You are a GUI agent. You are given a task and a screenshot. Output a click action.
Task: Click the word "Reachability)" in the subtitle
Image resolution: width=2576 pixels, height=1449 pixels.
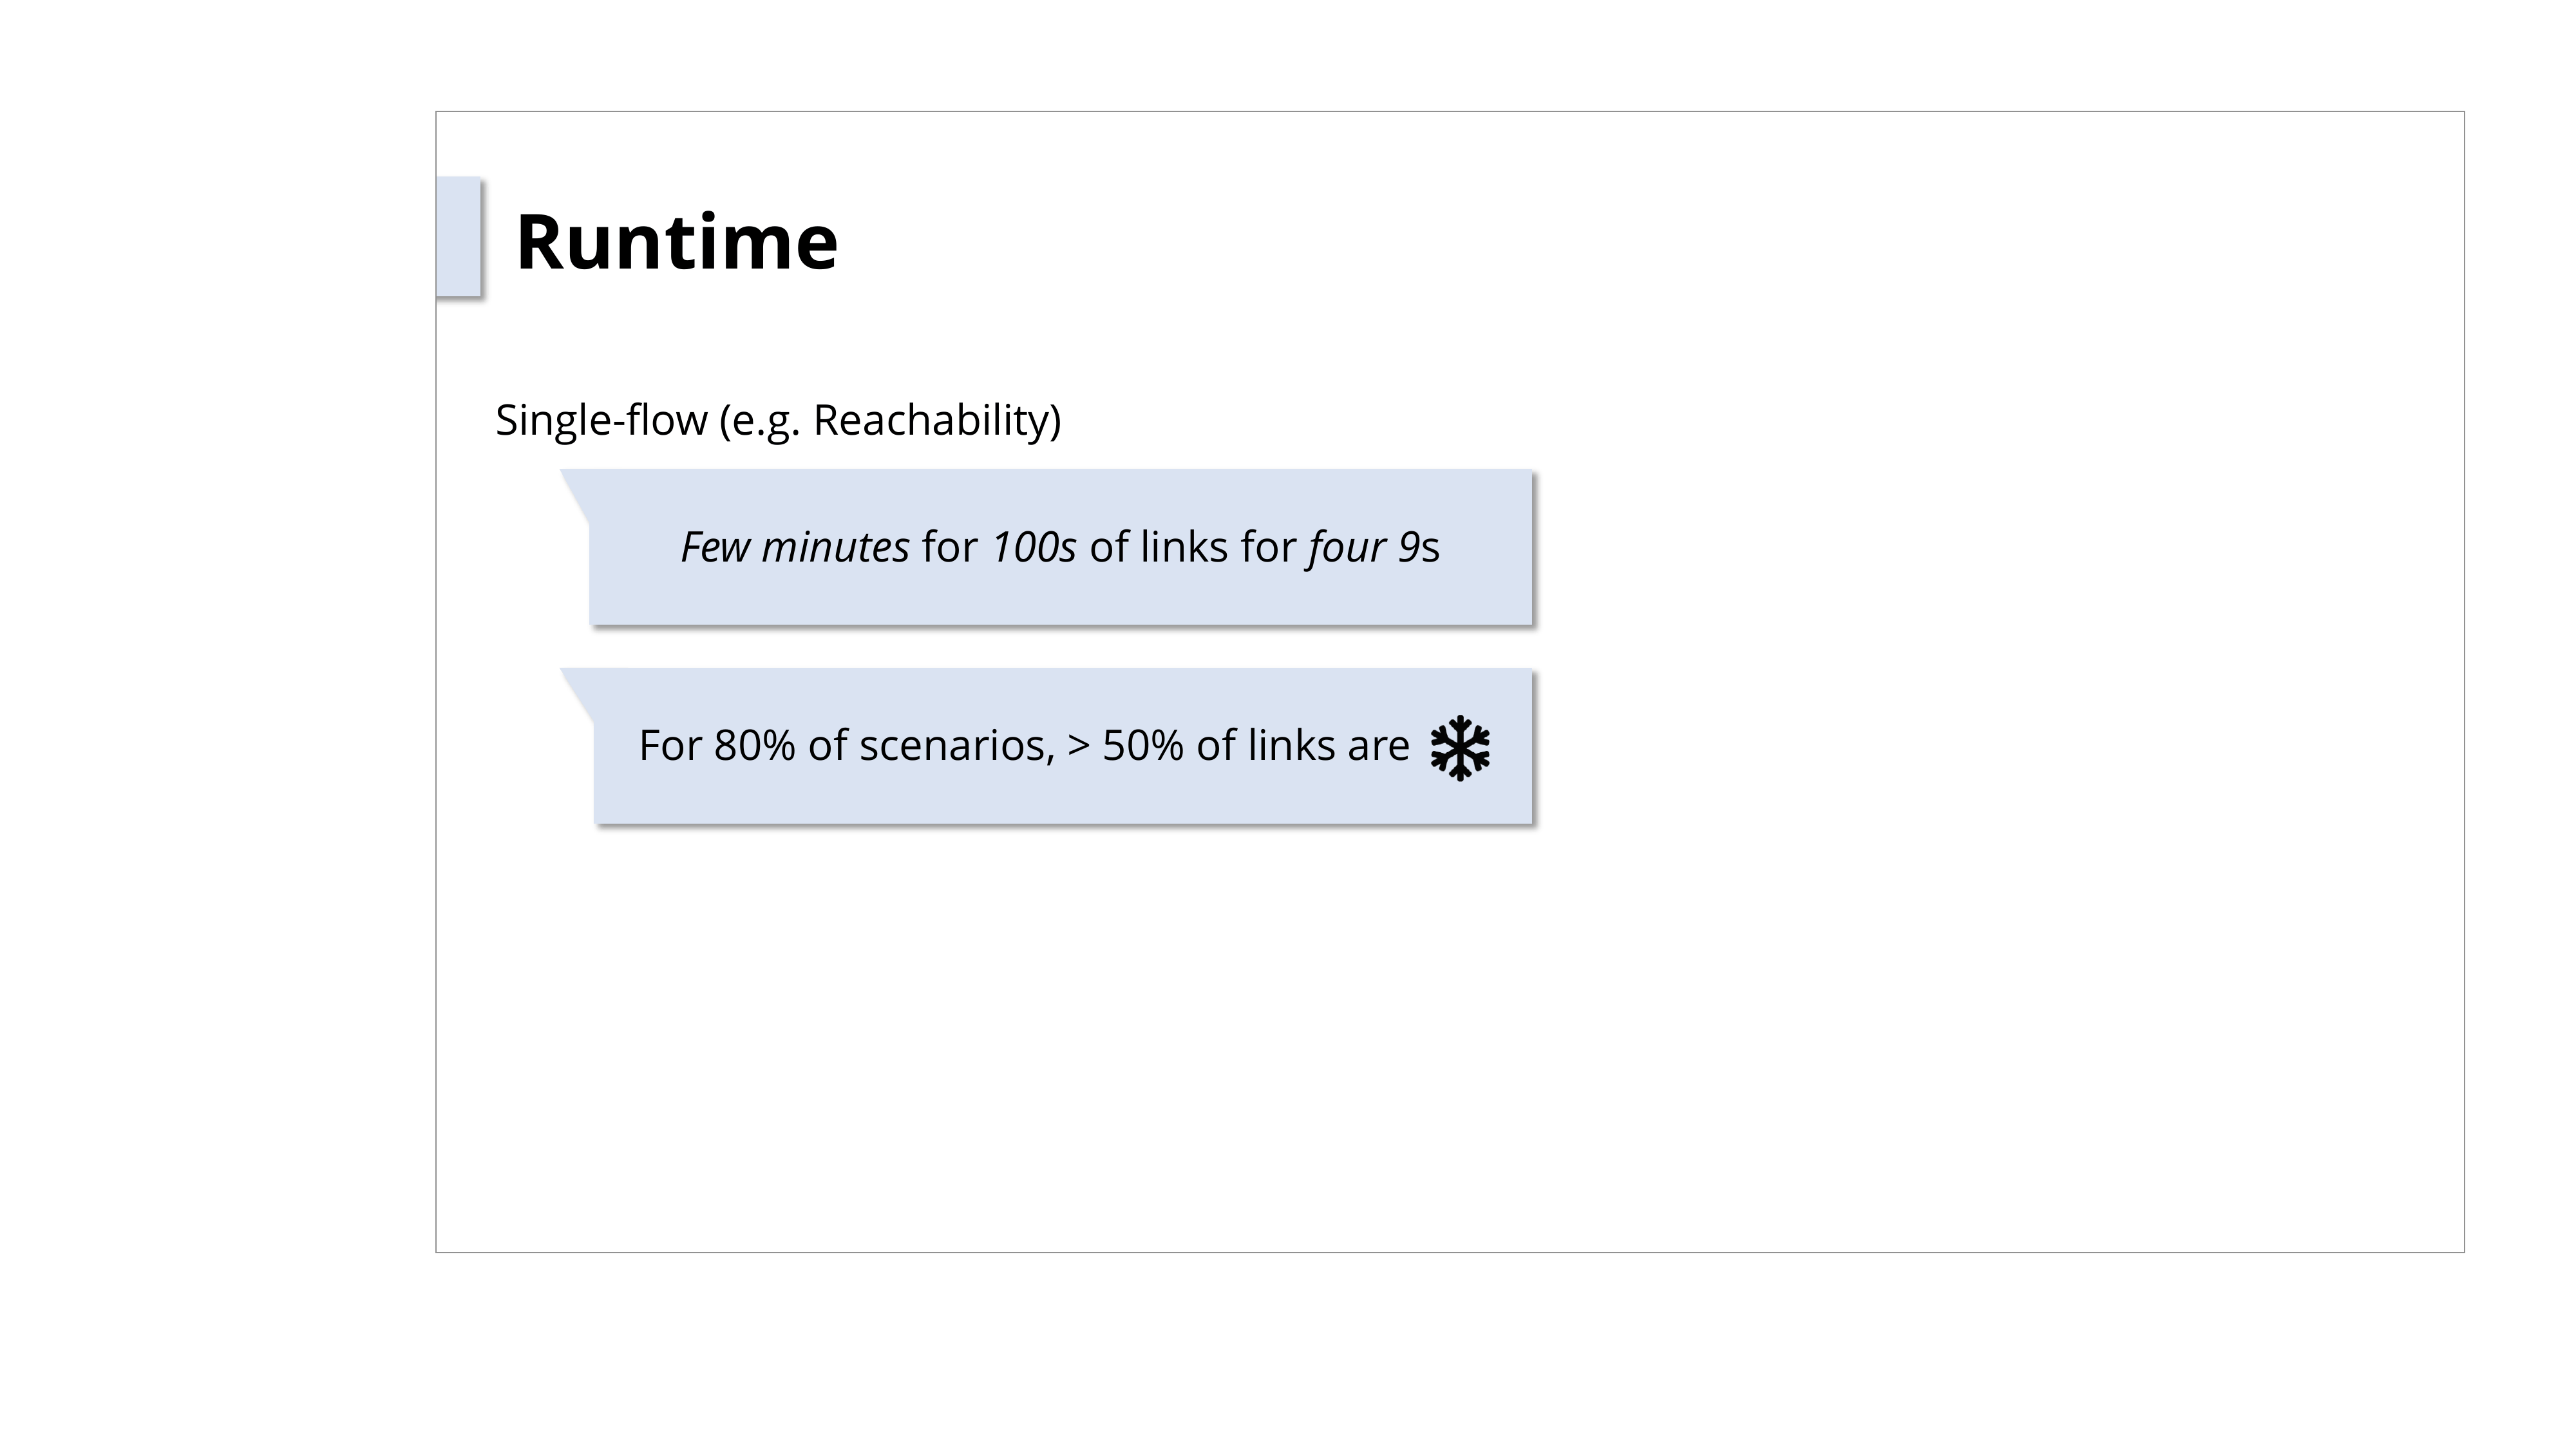point(937,420)
